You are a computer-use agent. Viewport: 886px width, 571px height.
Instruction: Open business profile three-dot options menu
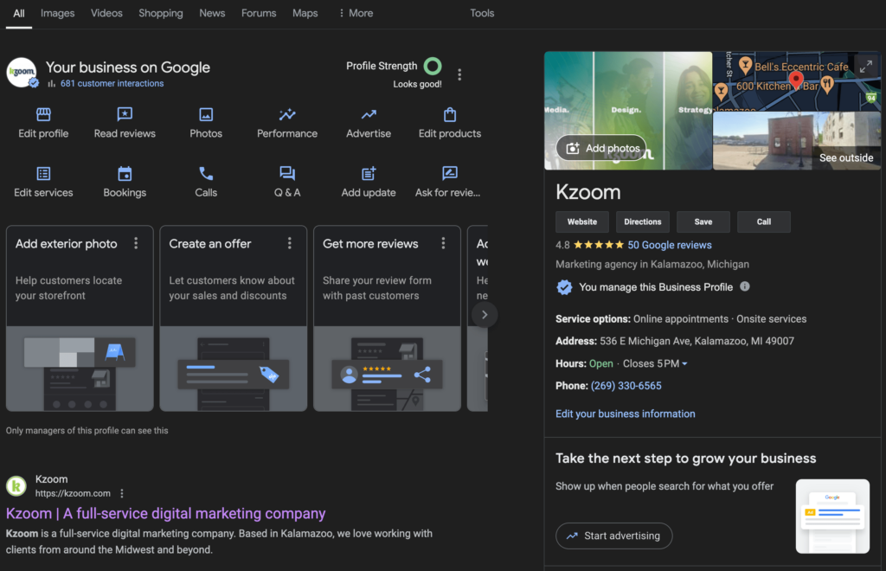point(459,74)
